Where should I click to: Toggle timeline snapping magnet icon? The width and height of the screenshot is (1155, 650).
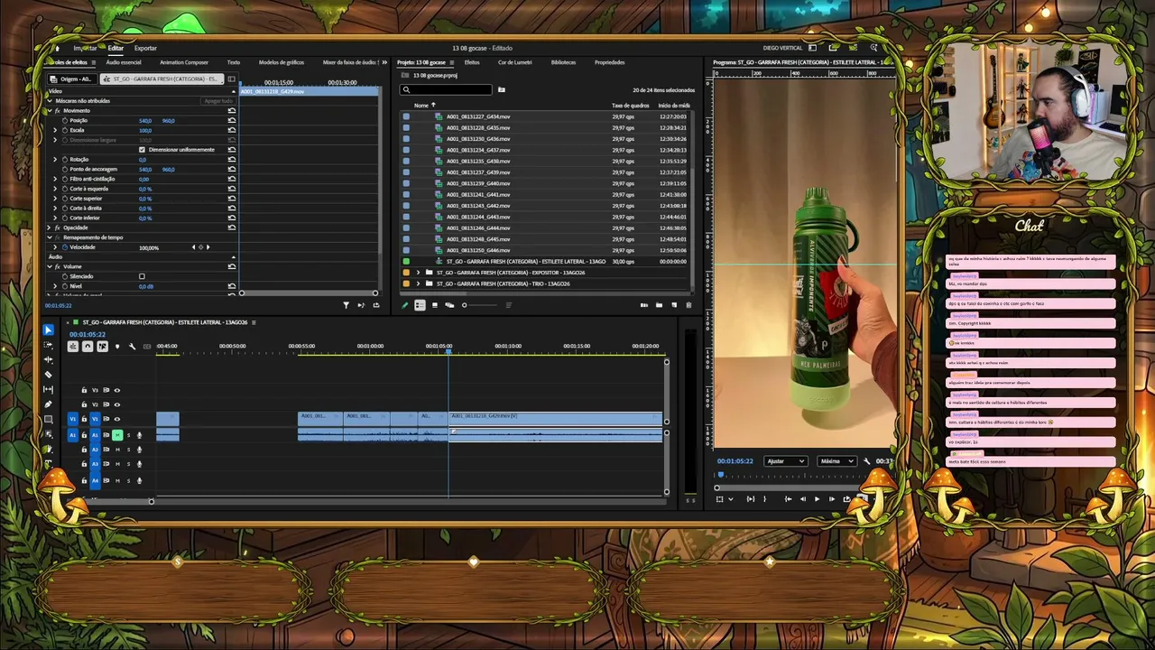point(88,347)
